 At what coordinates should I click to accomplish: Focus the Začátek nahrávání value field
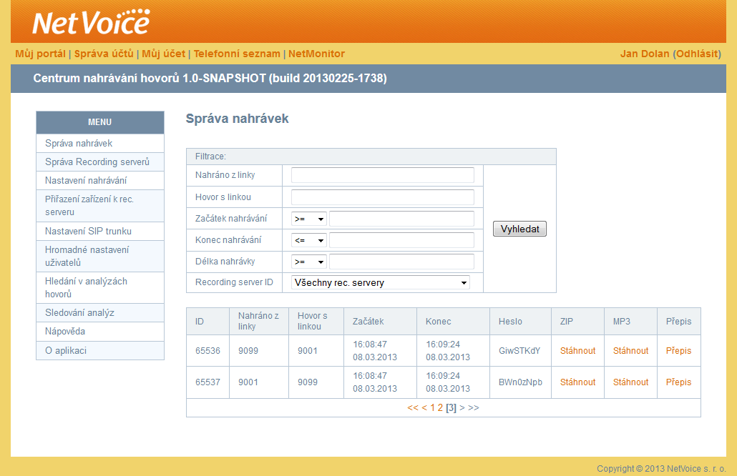point(402,219)
